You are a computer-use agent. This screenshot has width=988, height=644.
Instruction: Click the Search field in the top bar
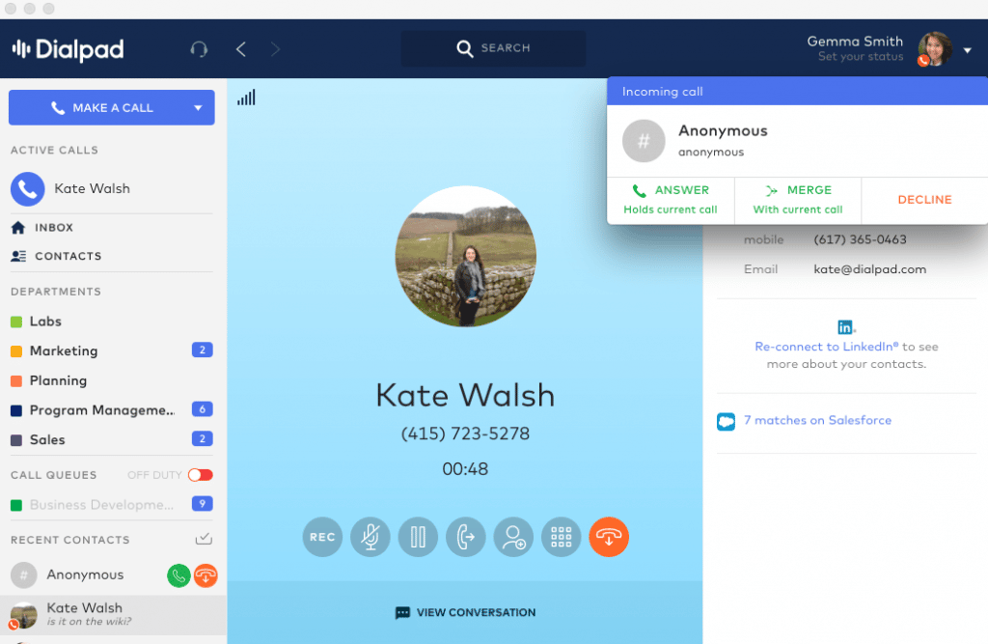[493, 48]
